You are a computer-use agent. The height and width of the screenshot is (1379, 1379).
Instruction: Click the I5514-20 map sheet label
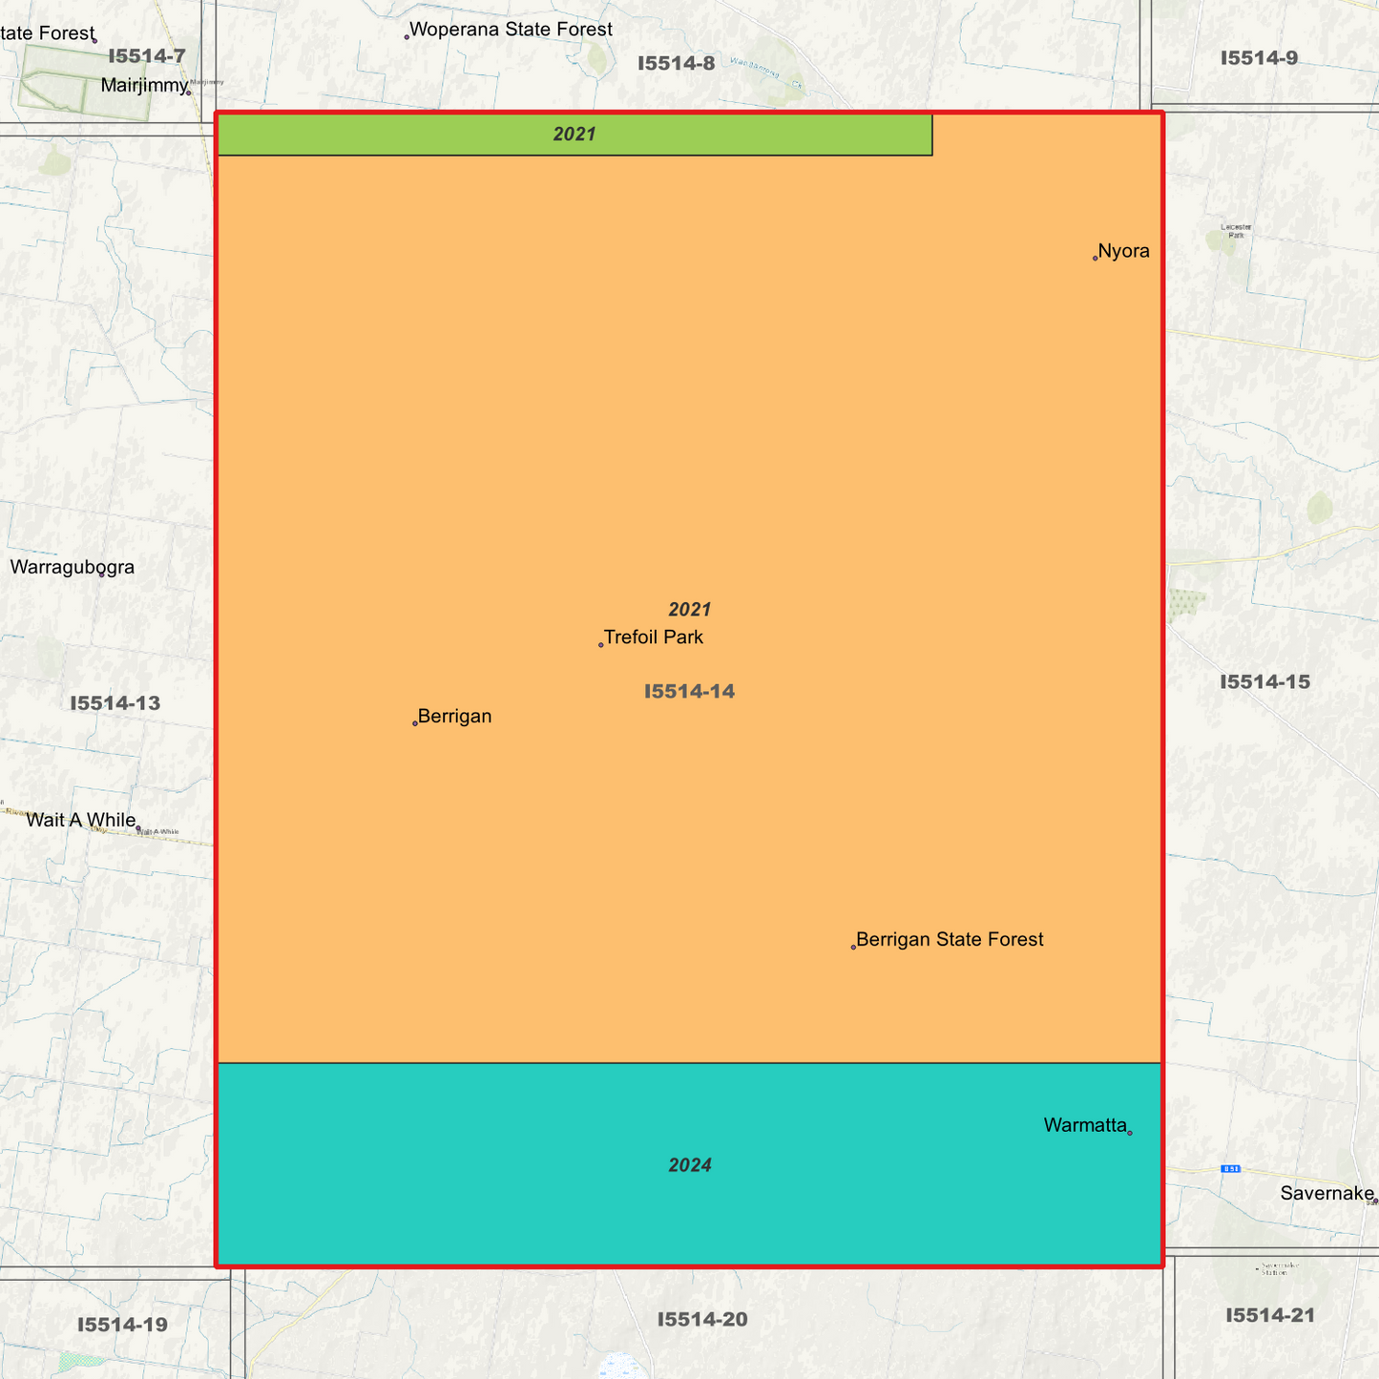tap(702, 1320)
